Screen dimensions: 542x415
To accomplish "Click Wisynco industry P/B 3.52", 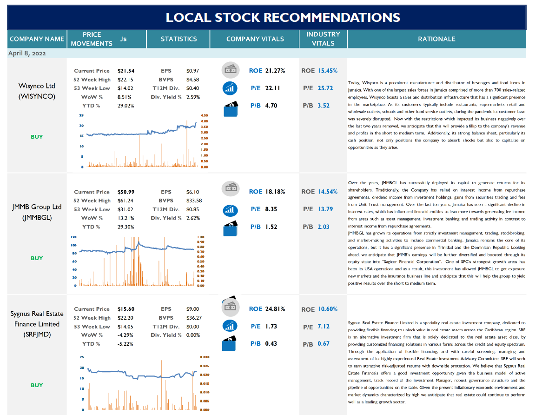I will click(x=324, y=106).
